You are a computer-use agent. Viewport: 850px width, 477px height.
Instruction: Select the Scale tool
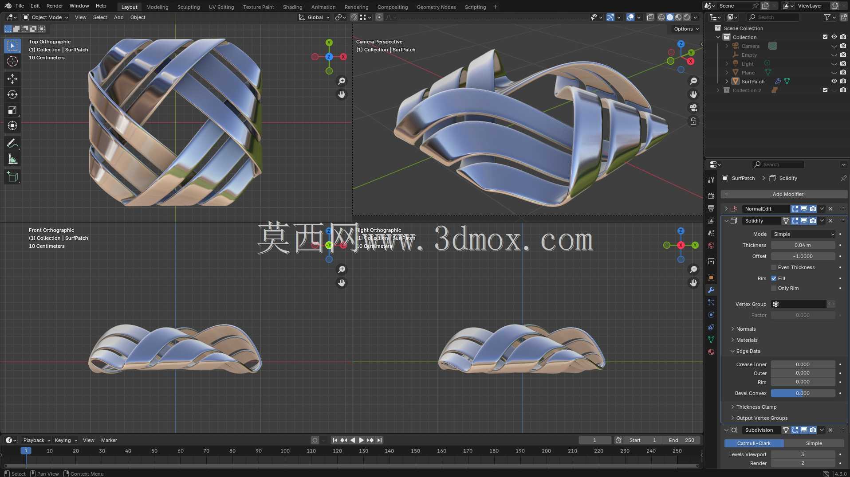[12, 110]
